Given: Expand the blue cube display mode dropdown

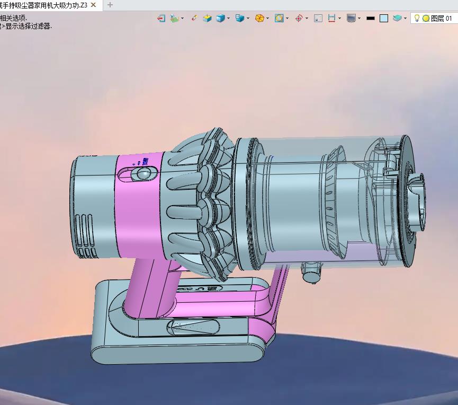Looking at the screenshot, I should 228,19.
